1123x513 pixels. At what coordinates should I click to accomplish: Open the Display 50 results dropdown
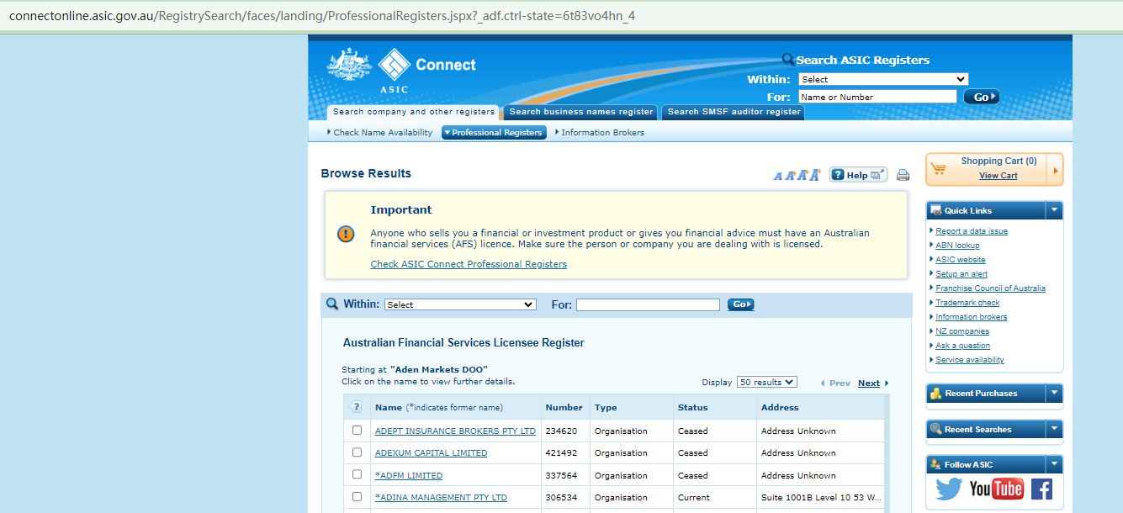766,382
